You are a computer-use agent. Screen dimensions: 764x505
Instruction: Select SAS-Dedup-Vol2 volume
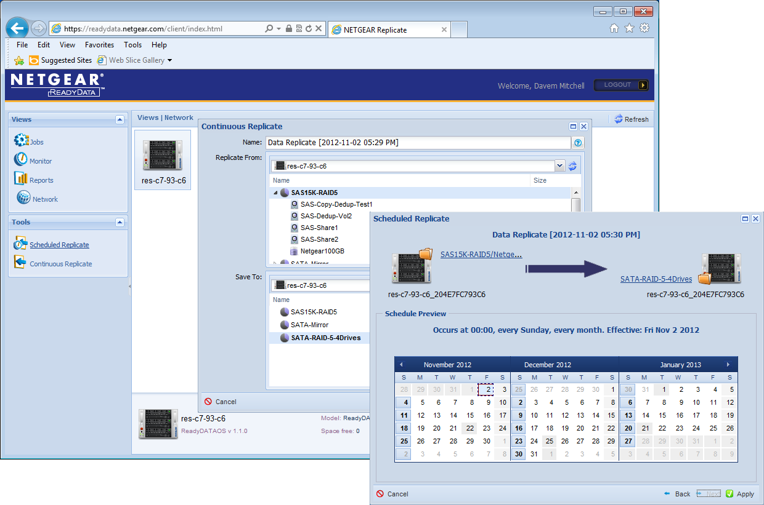click(326, 216)
